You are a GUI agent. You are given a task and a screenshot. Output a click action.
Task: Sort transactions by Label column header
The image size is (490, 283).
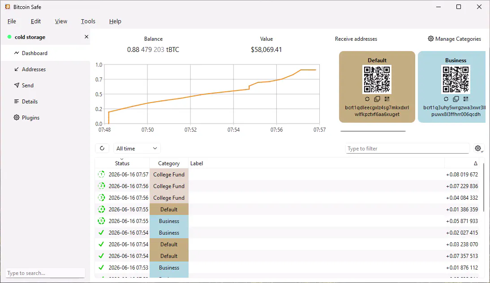click(x=316, y=163)
